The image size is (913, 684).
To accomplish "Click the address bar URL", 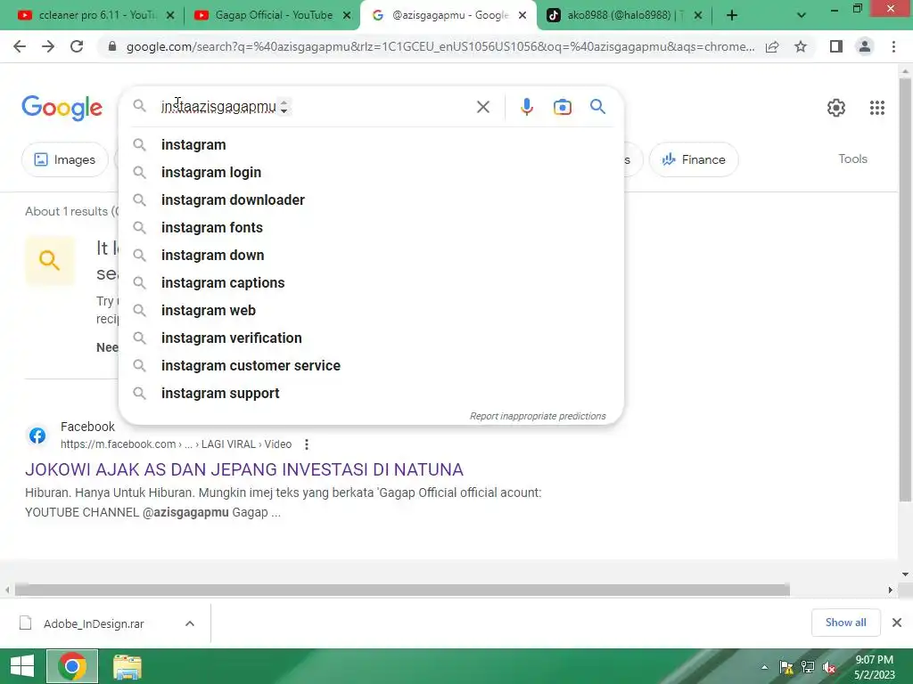I will (x=440, y=46).
